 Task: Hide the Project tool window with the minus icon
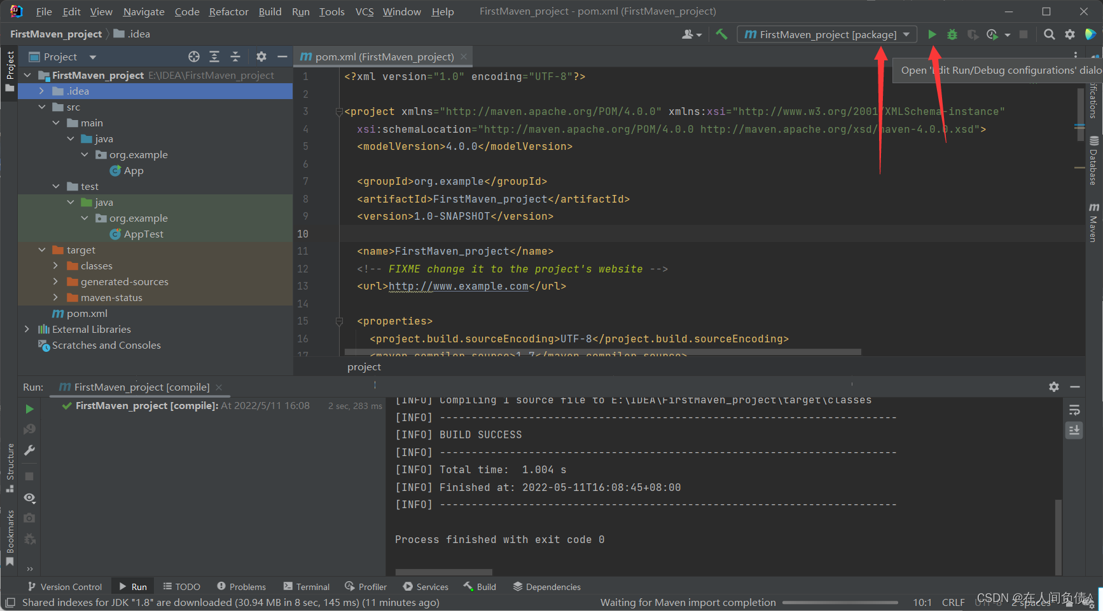click(x=282, y=57)
